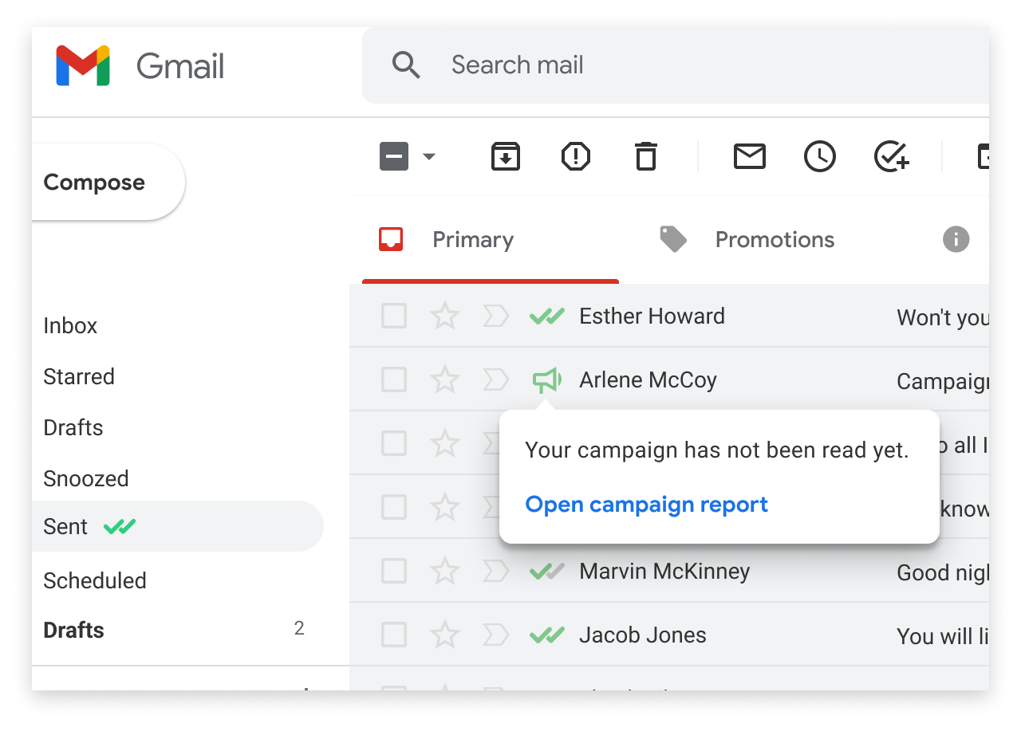
Task: Toggle the select-all checkbox in toolbar
Action: click(394, 156)
